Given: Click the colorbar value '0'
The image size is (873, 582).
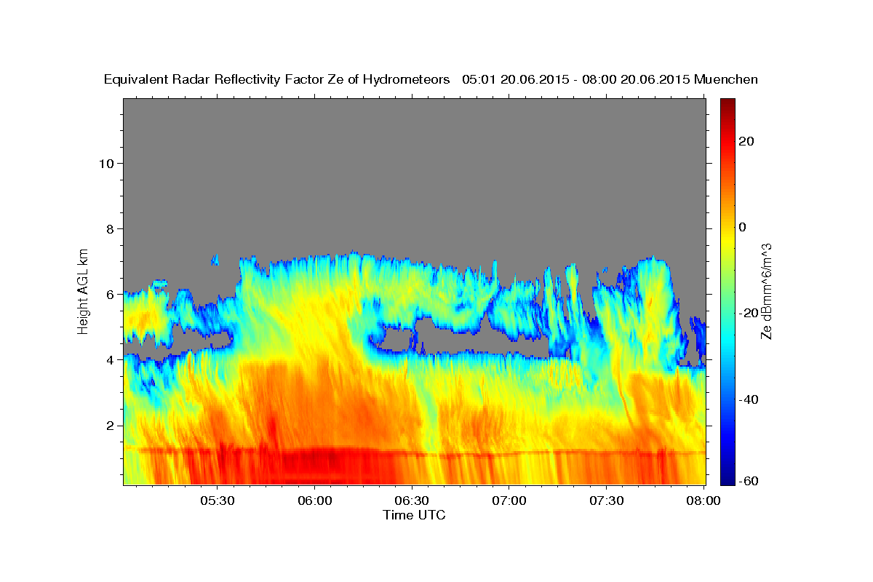Looking at the screenshot, I should 742,228.
